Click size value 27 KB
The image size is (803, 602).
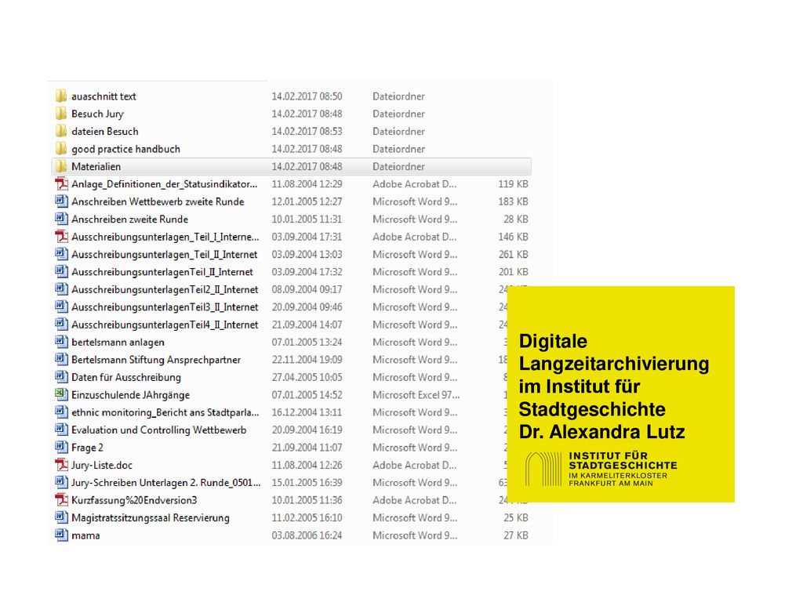pyautogui.click(x=516, y=535)
